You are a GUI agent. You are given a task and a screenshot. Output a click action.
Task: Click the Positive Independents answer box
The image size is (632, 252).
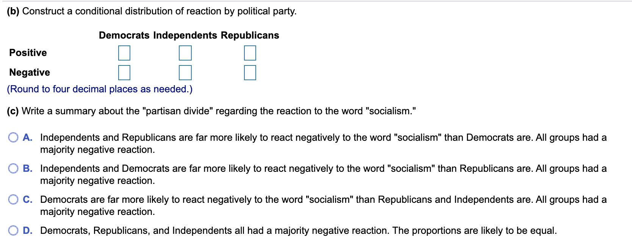coord(185,53)
